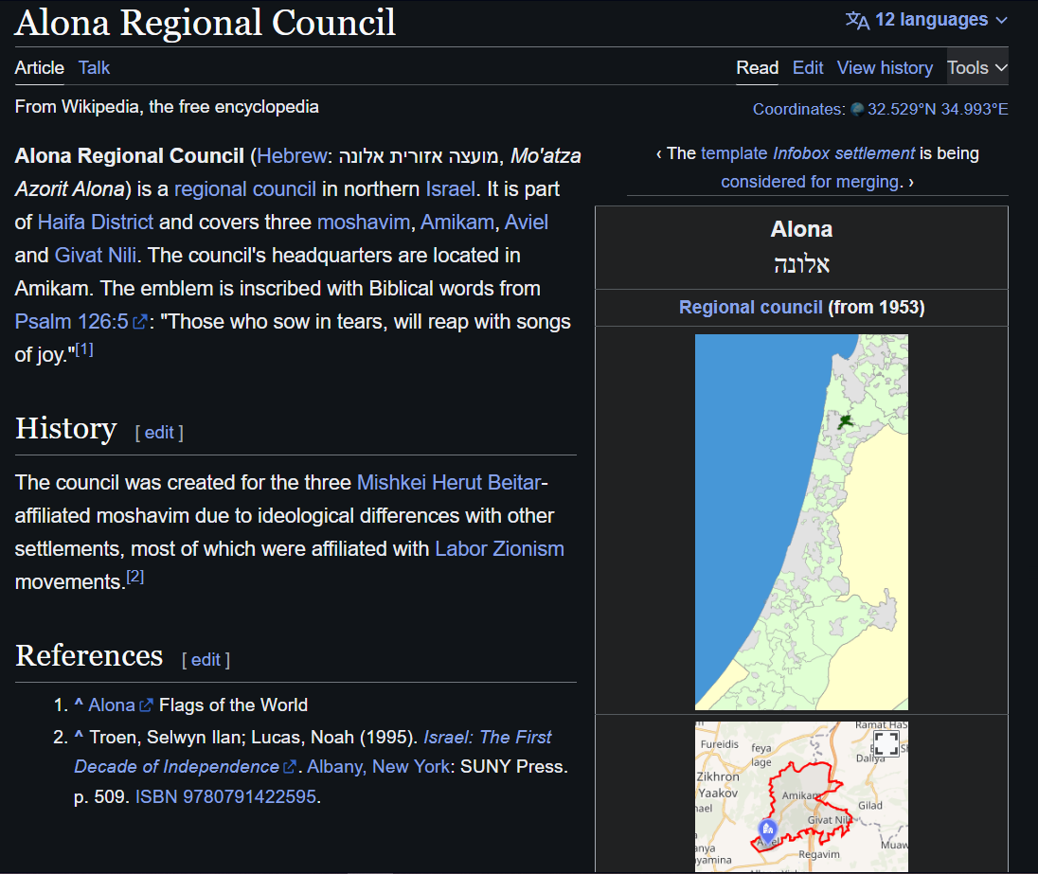Open the Mishkei Herut Beitar link
1038x874 pixels.
pyautogui.click(x=449, y=482)
